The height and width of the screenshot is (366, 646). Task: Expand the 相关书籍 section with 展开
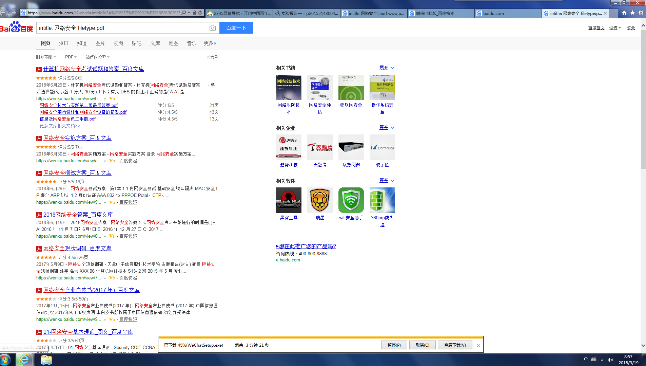tap(387, 68)
